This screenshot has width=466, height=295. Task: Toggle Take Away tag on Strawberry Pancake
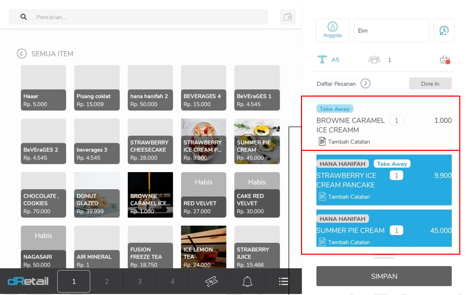point(392,164)
